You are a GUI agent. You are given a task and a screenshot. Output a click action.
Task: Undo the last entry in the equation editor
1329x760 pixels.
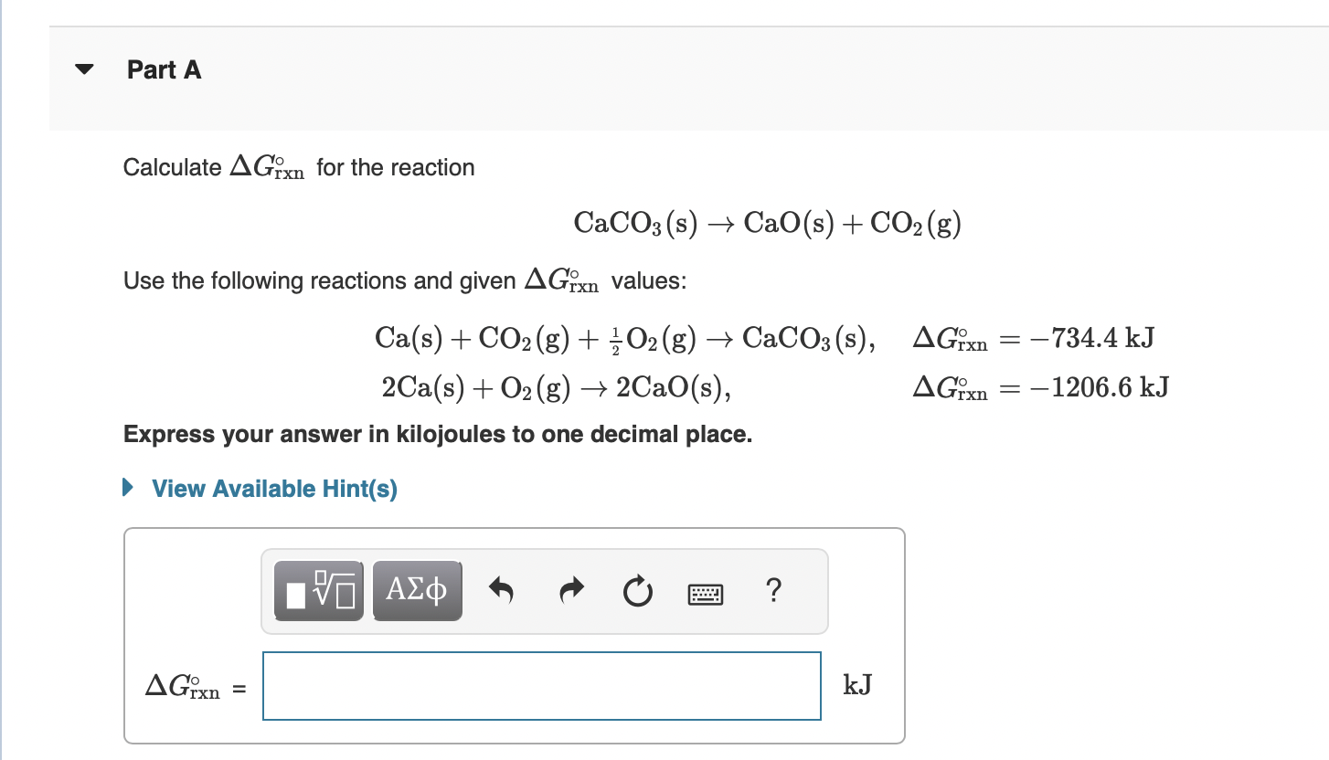coord(502,590)
